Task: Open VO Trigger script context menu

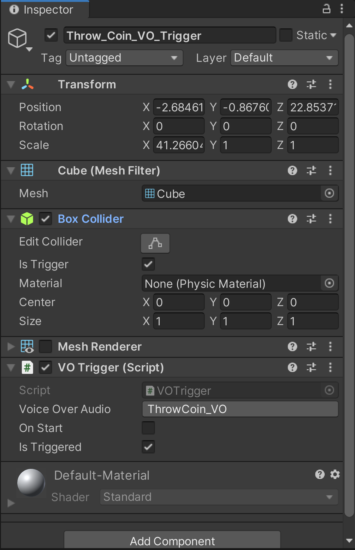Action: pos(330,367)
